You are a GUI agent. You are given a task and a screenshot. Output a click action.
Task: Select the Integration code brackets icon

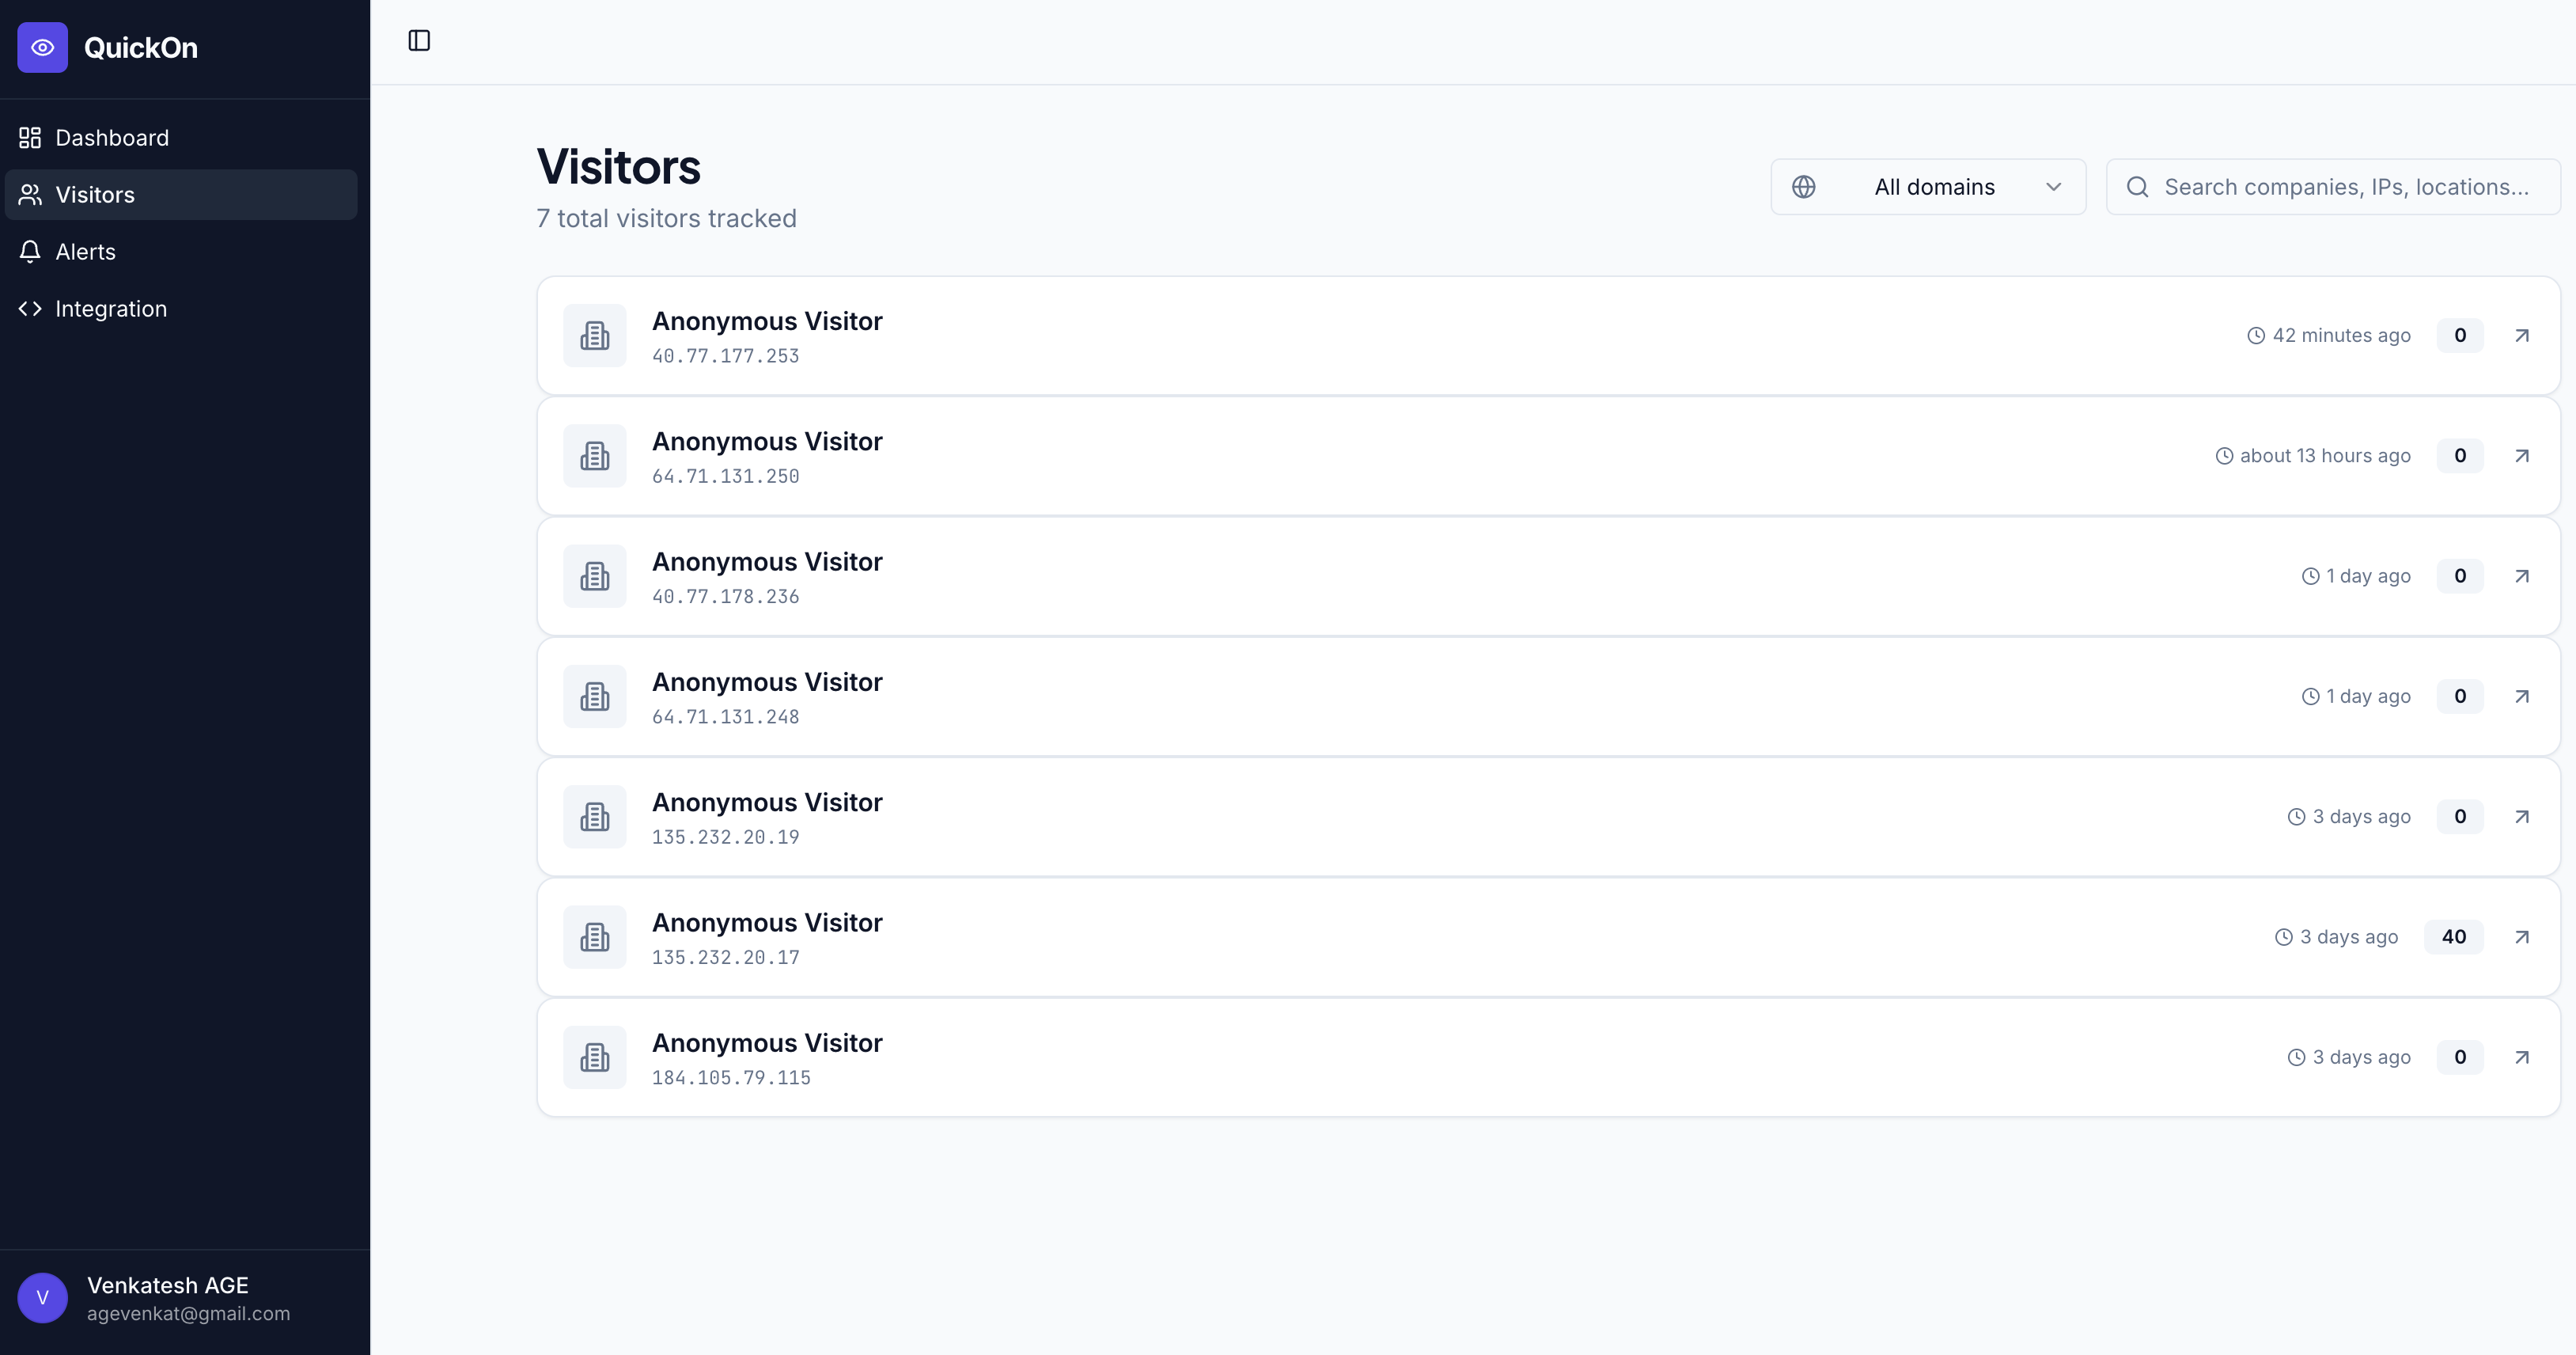pos(29,308)
